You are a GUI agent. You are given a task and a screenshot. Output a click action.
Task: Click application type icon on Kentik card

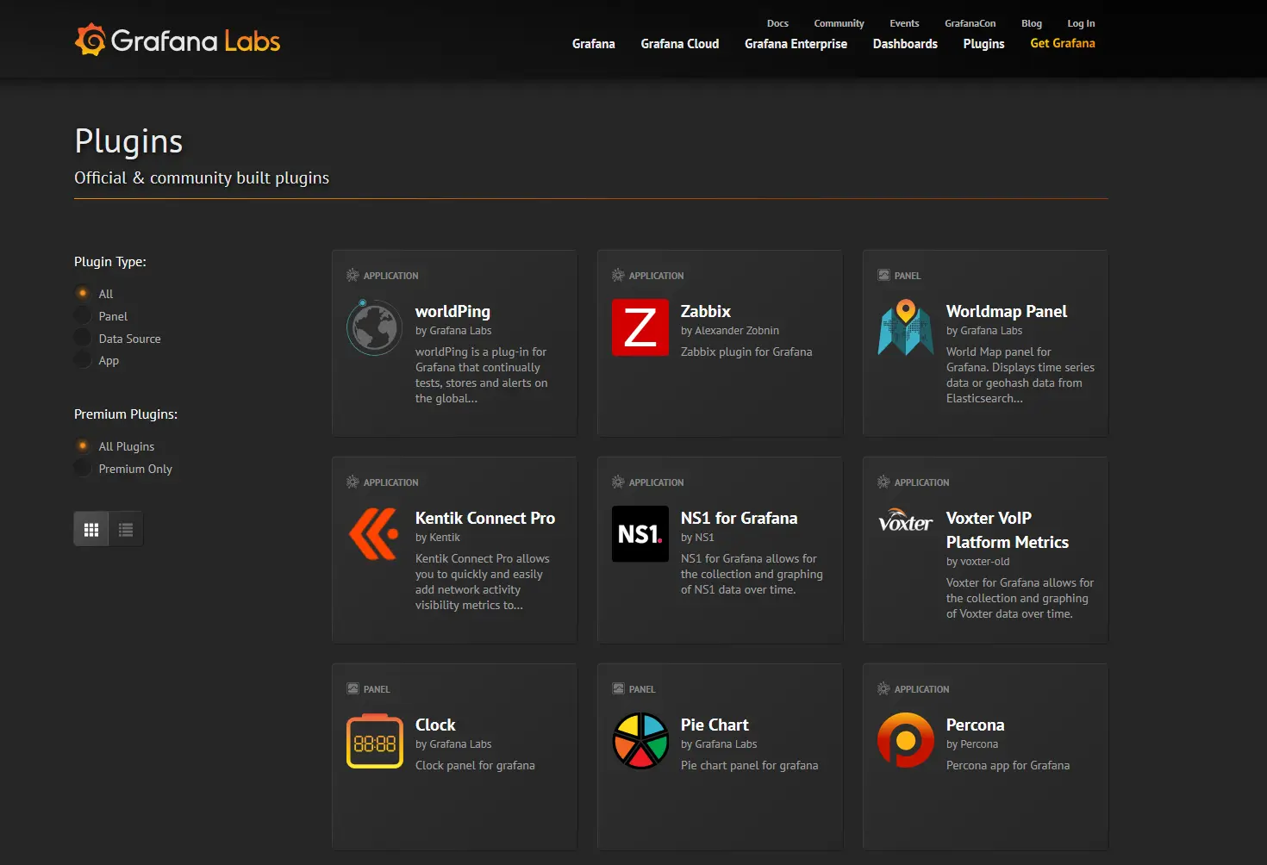[x=353, y=482]
